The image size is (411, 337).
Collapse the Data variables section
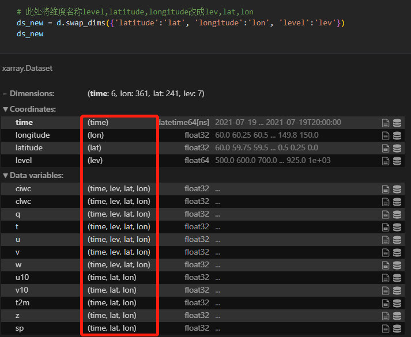(32, 175)
